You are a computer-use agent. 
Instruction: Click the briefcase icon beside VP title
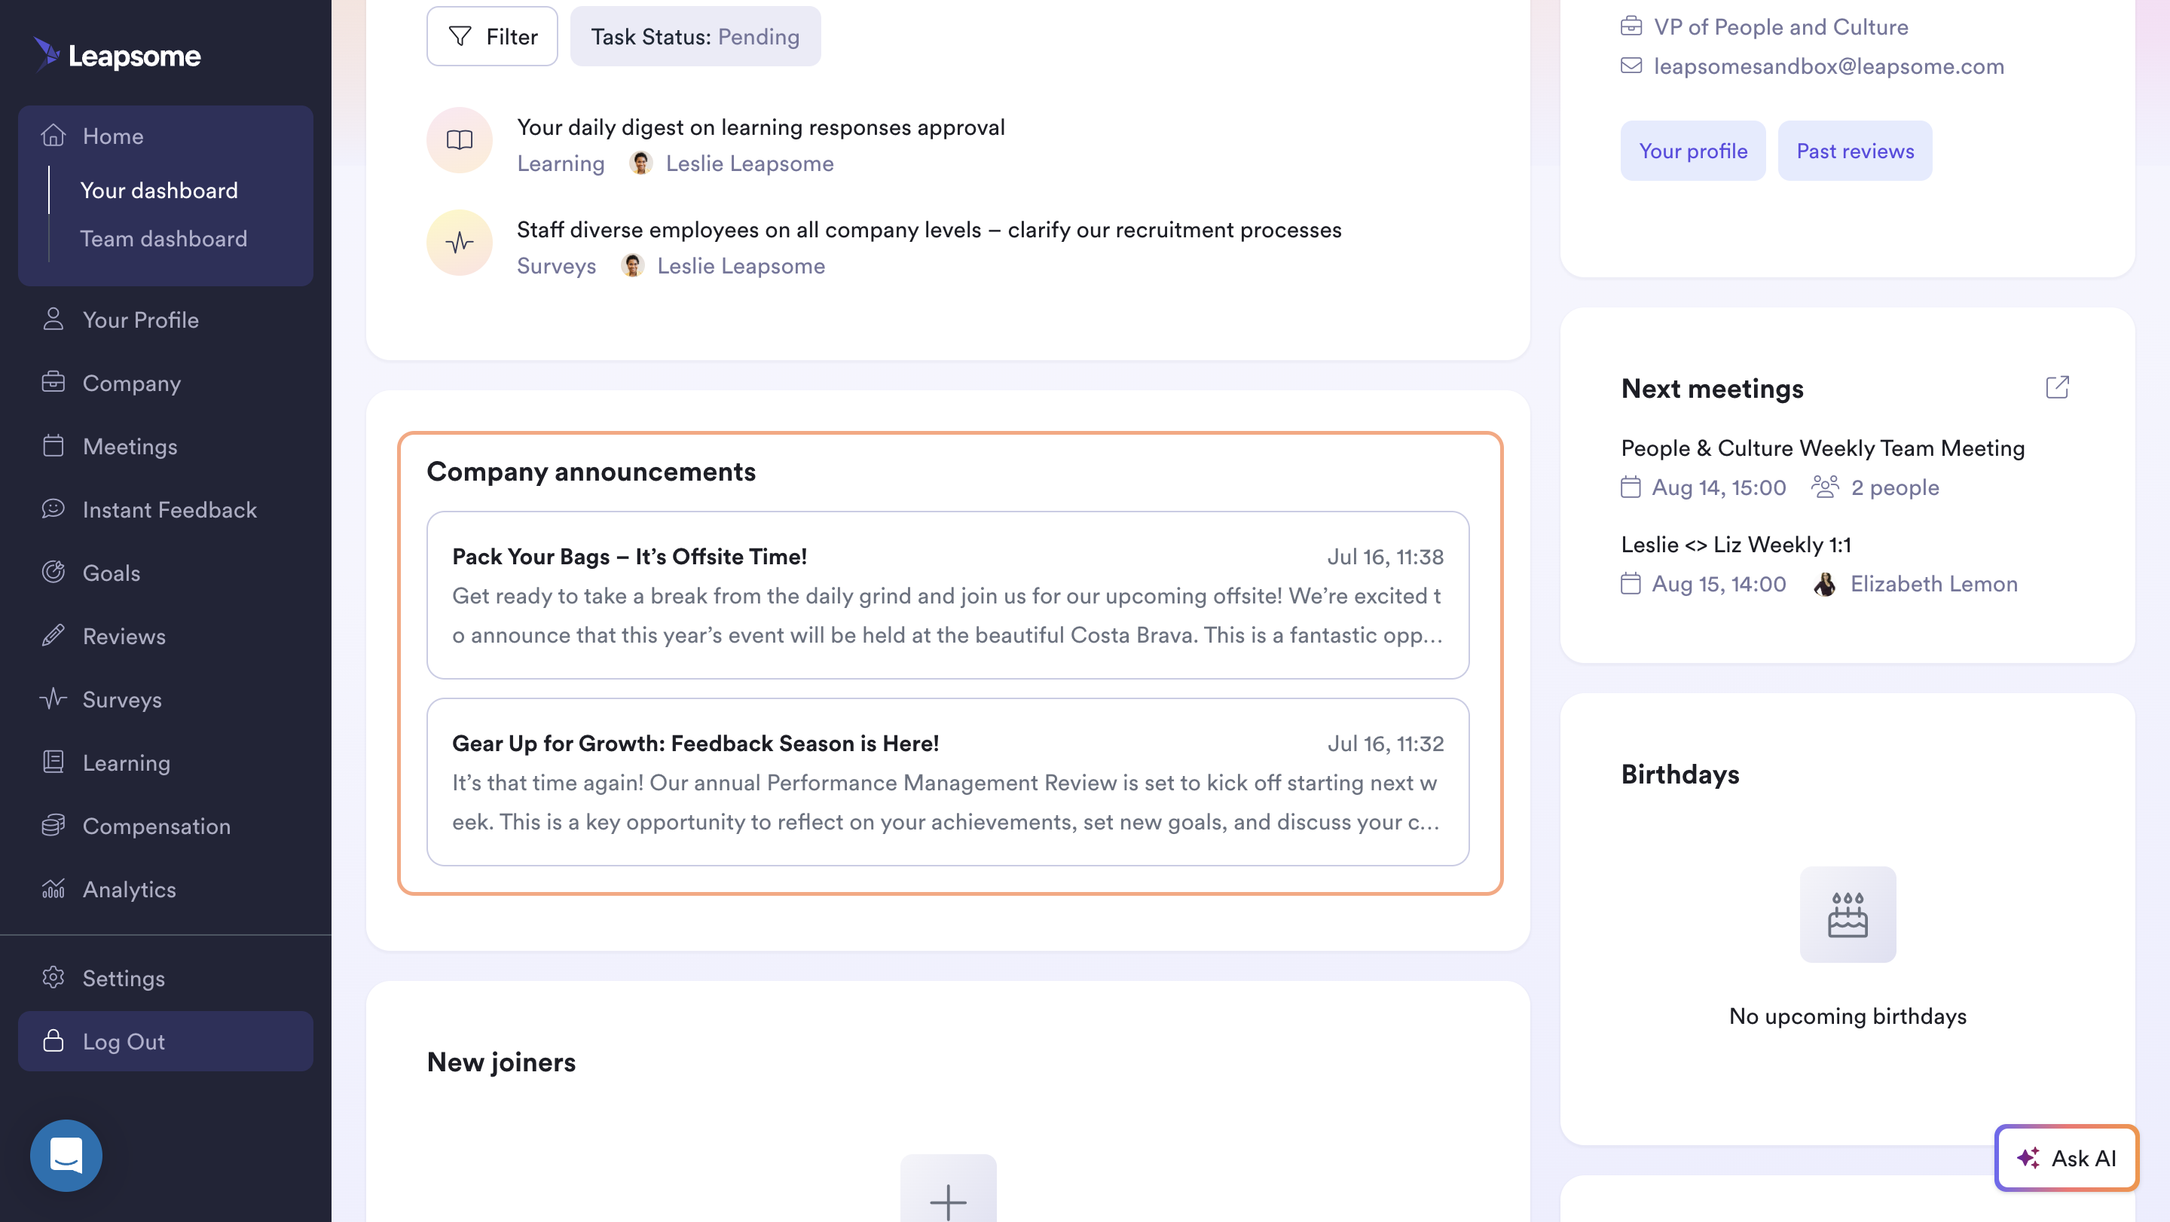[1631, 26]
